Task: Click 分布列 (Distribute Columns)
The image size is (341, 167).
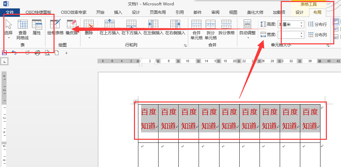Action: (318, 35)
